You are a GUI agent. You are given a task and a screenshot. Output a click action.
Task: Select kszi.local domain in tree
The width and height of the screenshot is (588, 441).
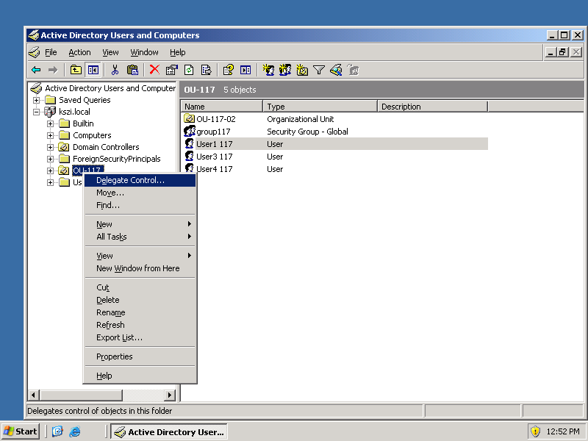(75, 112)
